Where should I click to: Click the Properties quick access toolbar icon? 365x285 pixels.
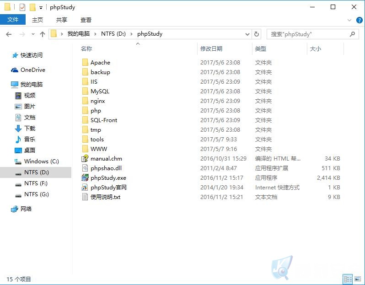point(22,7)
